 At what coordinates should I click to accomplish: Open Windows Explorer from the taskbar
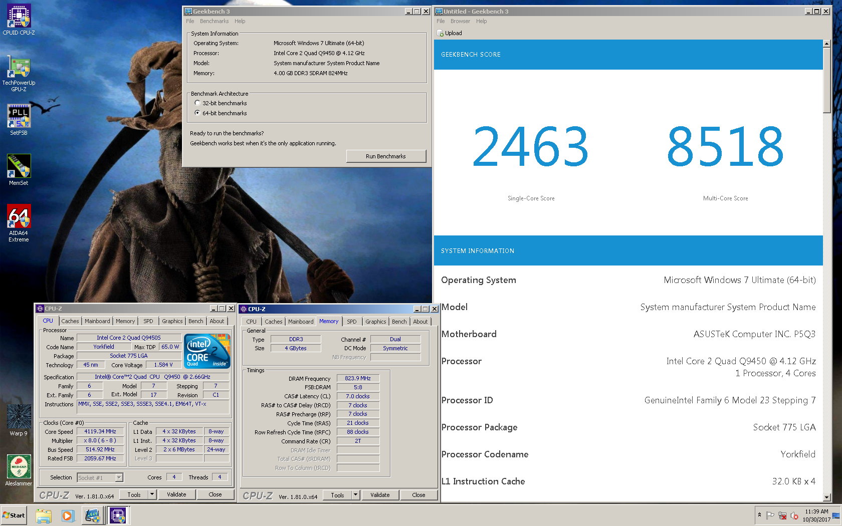click(x=44, y=515)
